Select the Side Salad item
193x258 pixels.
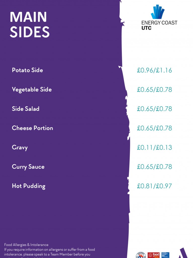(x=26, y=109)
